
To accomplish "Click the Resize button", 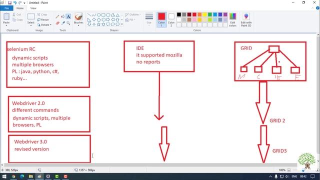I will tap(43, 19).
